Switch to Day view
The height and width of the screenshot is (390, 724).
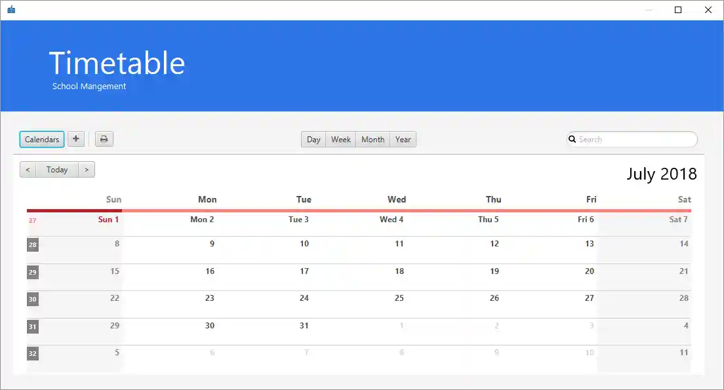pos(313,140)
